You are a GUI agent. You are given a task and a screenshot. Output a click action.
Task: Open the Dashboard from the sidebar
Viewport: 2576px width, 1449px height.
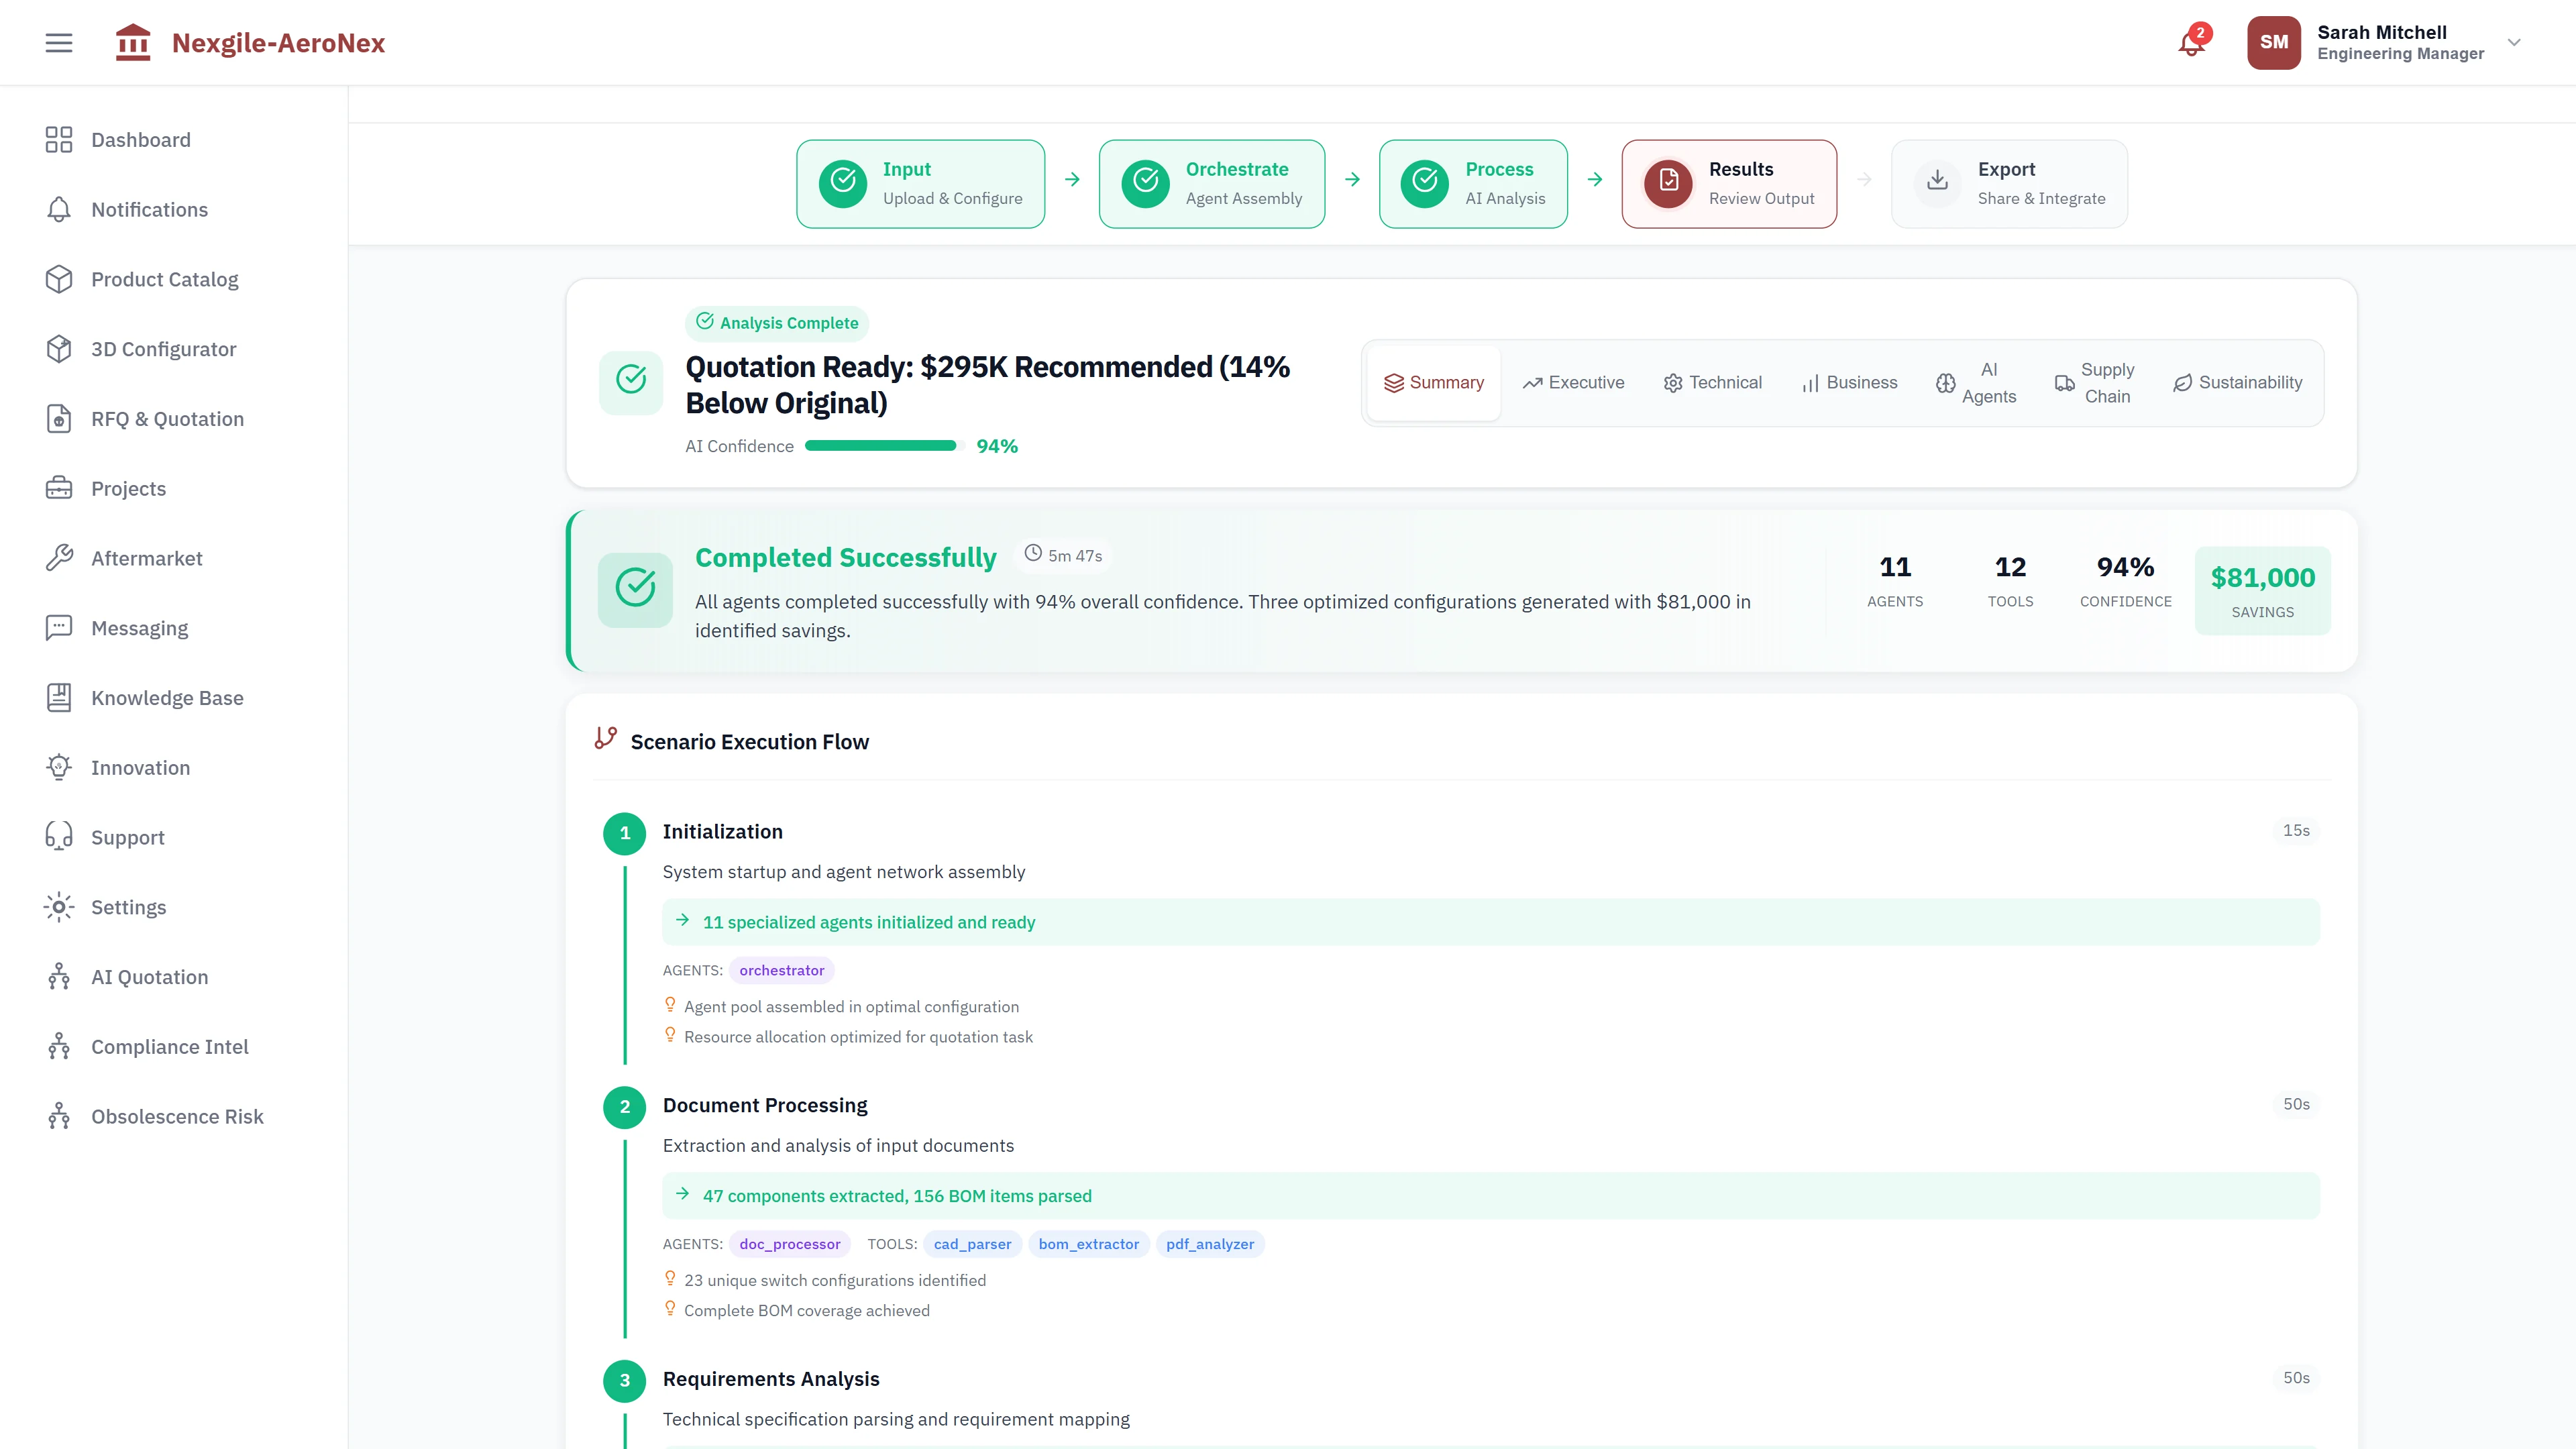[x=140, y=140]
